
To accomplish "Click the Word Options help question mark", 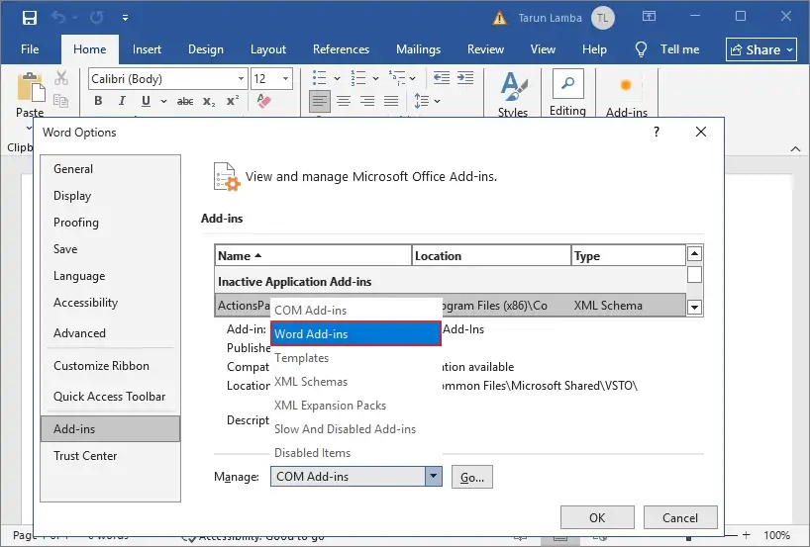I will 657,133.
